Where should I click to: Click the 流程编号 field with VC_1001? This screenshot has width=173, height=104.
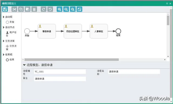60,72
